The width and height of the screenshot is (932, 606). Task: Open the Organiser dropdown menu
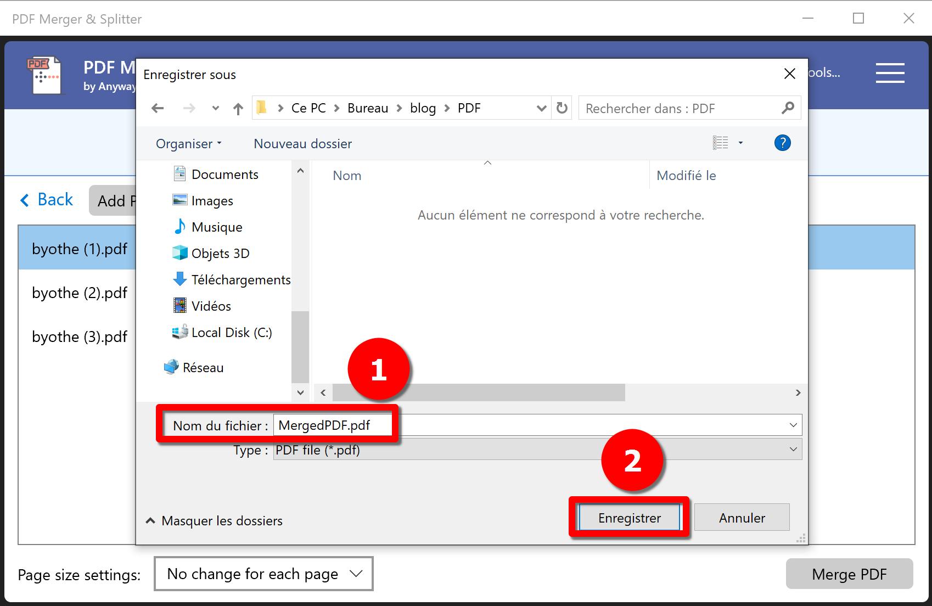(188, 144)
